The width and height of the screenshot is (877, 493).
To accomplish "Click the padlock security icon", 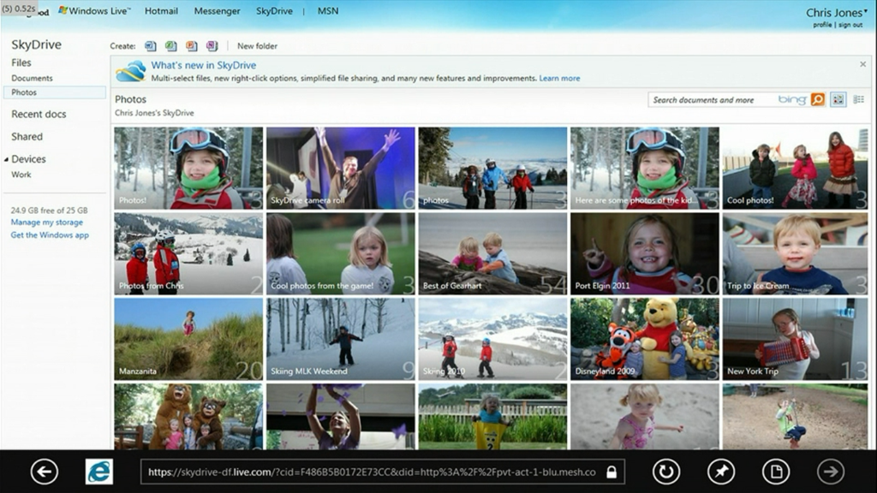I will point(612,472).
